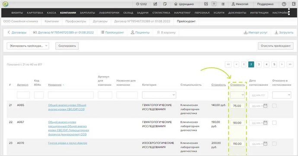Open the vertical dots menu in navigation bar
298x156 pixels.
[x=289, y=12]
